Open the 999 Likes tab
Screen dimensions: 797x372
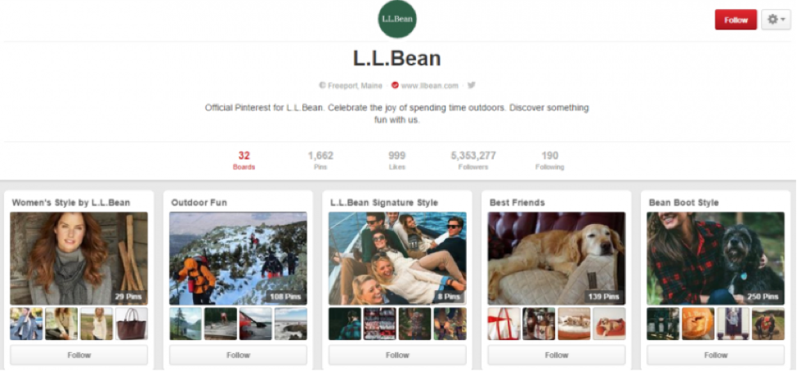pyautogui.click(x=397, y=160)
